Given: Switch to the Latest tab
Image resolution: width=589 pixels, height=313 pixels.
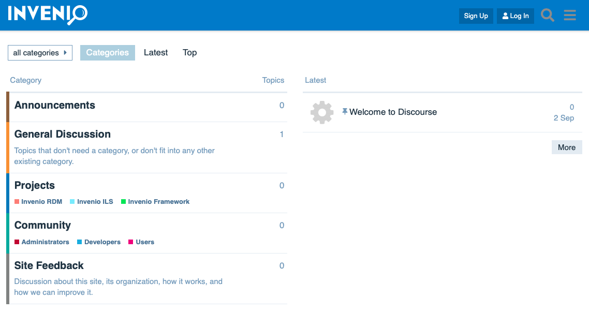Looking at the screenshot, I should click(156, 53).
